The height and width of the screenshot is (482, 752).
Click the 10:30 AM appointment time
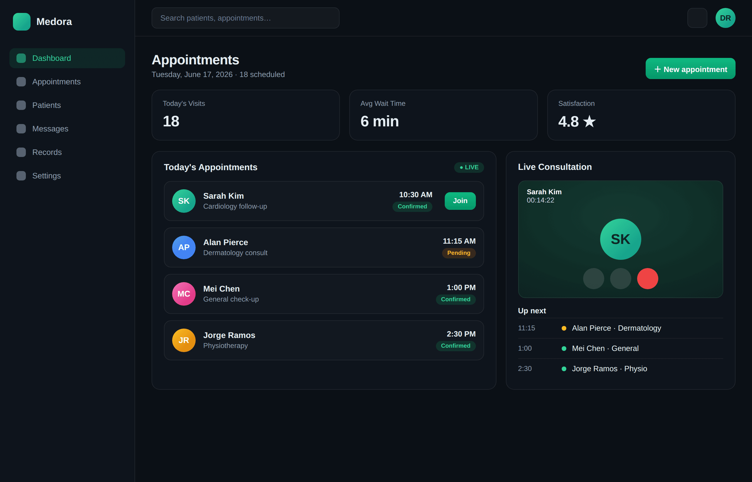click(416, 195)
